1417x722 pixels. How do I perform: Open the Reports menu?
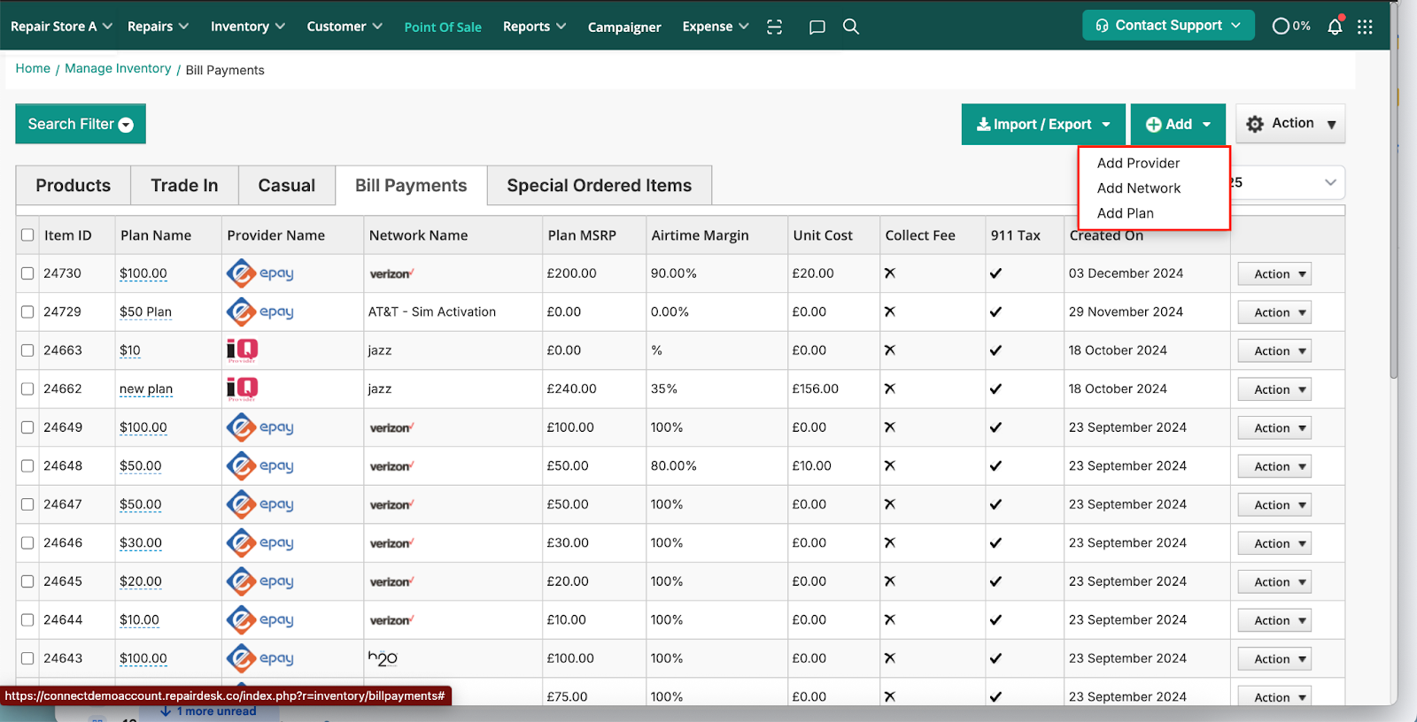click(x=534, y=27)
